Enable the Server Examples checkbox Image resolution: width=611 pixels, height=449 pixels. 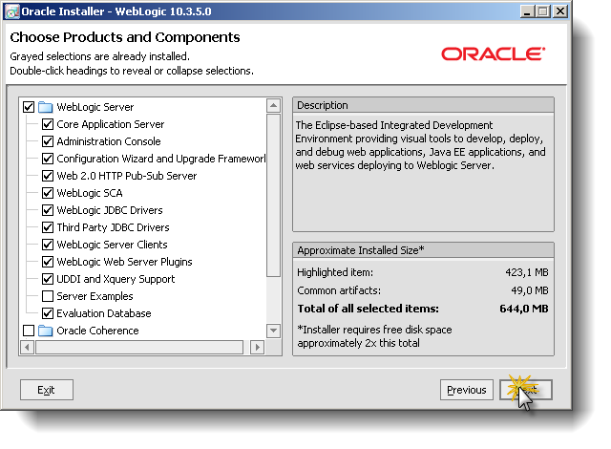pyautogui.click(x=48, y=296)
